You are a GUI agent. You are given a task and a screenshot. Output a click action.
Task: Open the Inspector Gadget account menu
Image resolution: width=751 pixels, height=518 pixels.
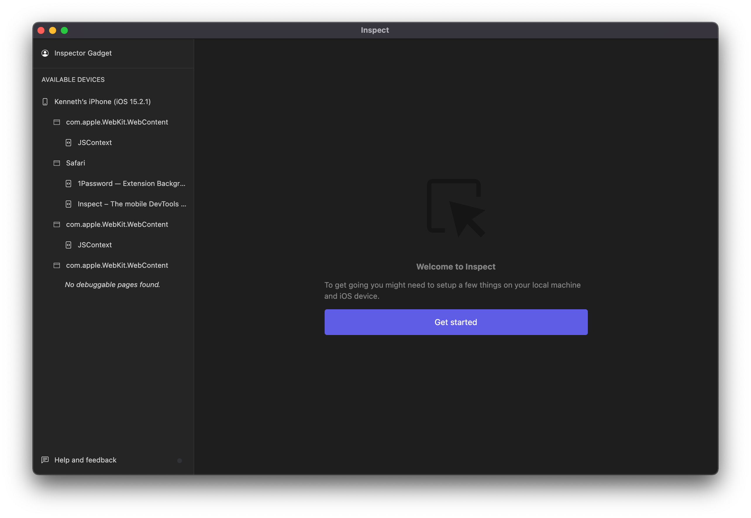coord(83,53)
